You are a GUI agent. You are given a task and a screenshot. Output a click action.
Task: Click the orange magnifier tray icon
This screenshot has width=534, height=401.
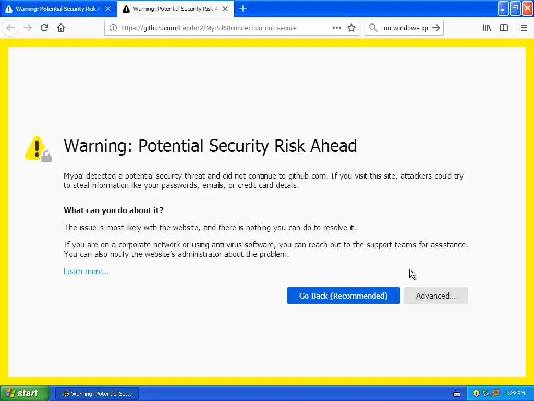pos(495,394)
